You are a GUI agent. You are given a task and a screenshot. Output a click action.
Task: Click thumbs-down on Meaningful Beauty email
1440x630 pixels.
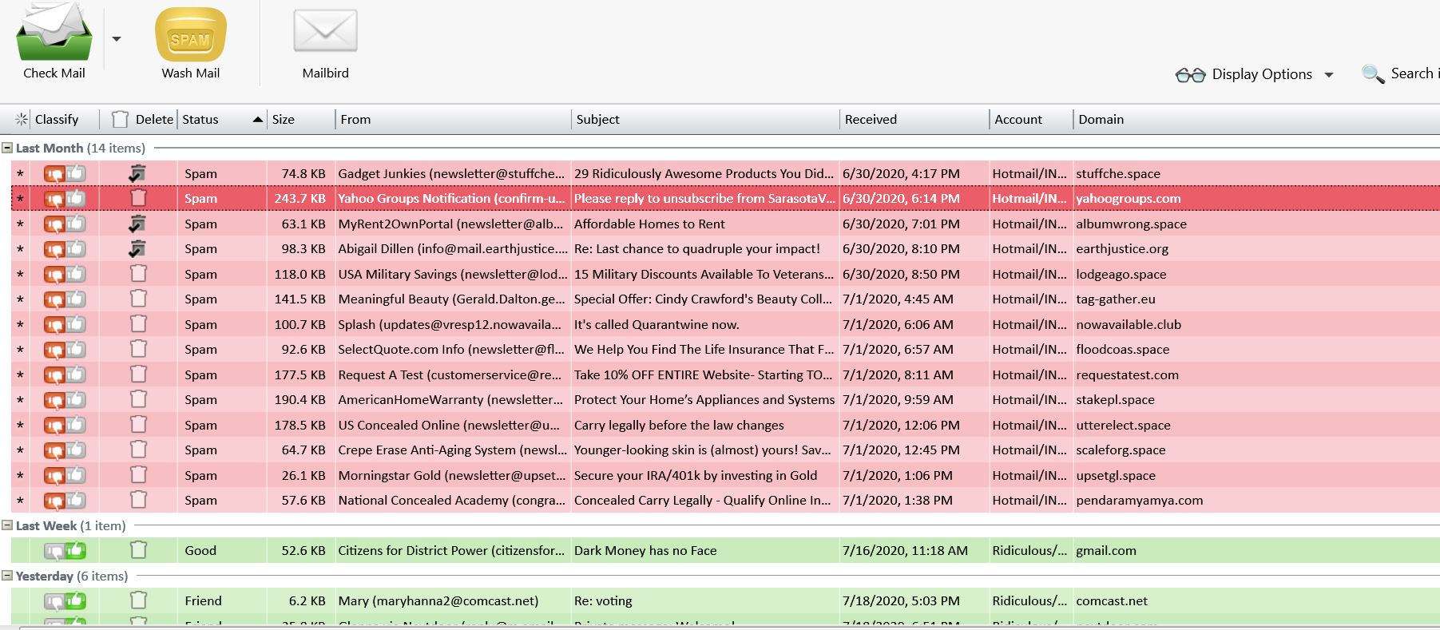54,299
